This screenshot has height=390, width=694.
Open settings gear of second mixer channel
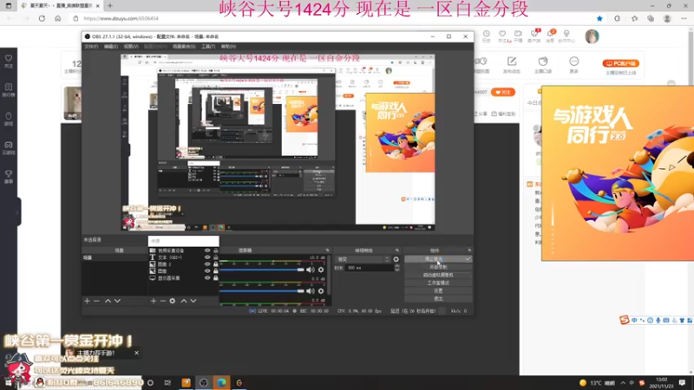click(x=321, y=291)
